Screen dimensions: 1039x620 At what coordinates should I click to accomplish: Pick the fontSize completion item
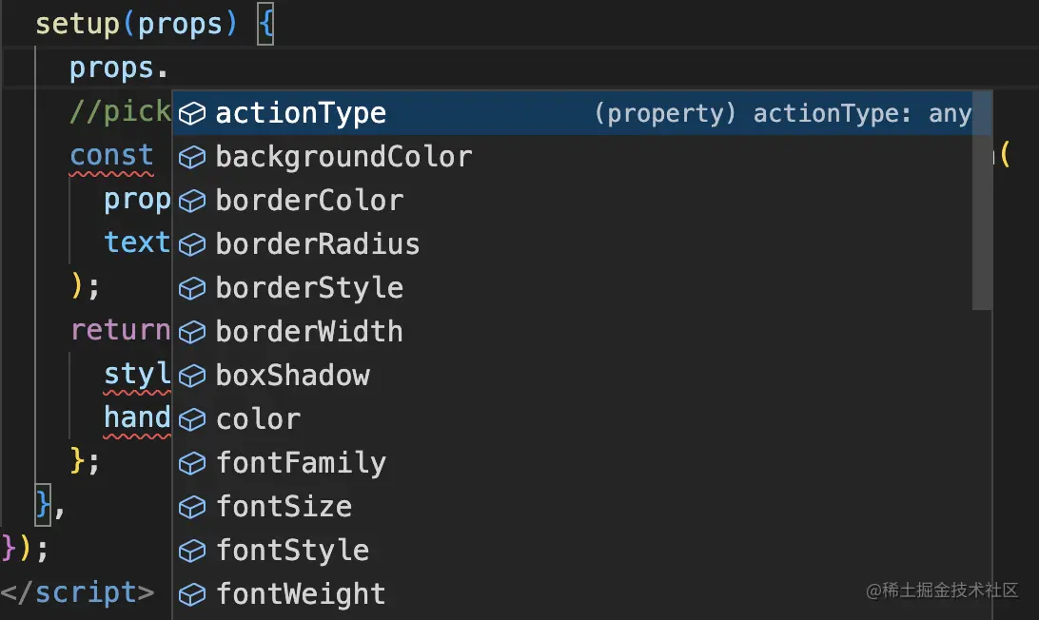284,508
